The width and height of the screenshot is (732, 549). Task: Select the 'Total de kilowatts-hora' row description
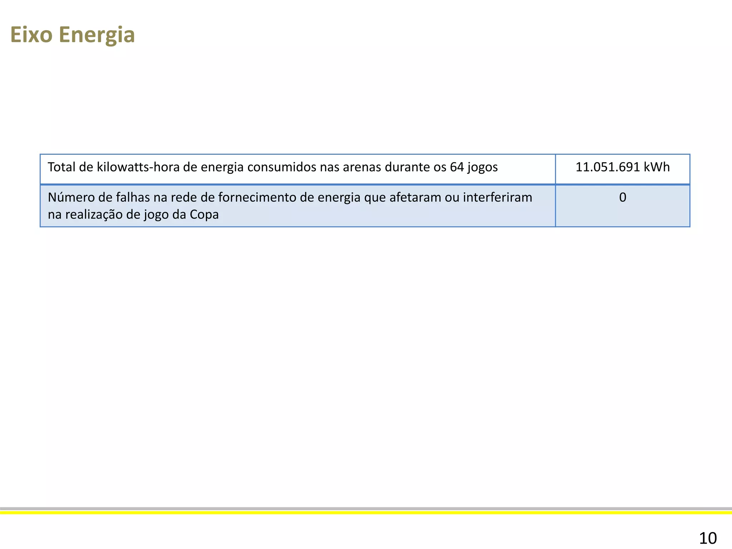[x=273, y=167]
